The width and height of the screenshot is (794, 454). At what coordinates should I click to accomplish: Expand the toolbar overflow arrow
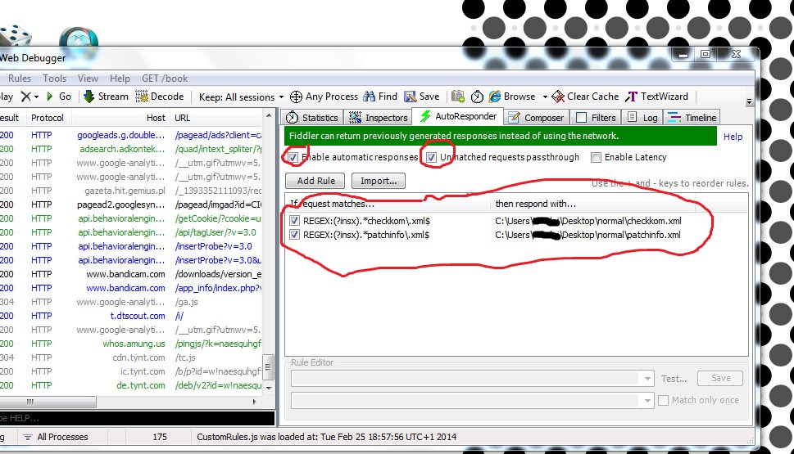click(749, 101)
